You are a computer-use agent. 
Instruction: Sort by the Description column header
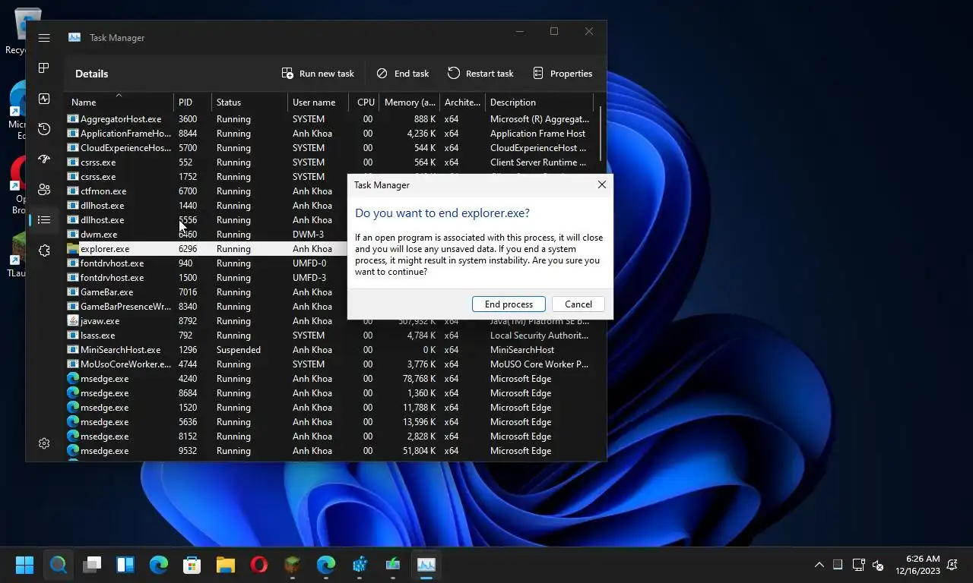click(539, 102)
